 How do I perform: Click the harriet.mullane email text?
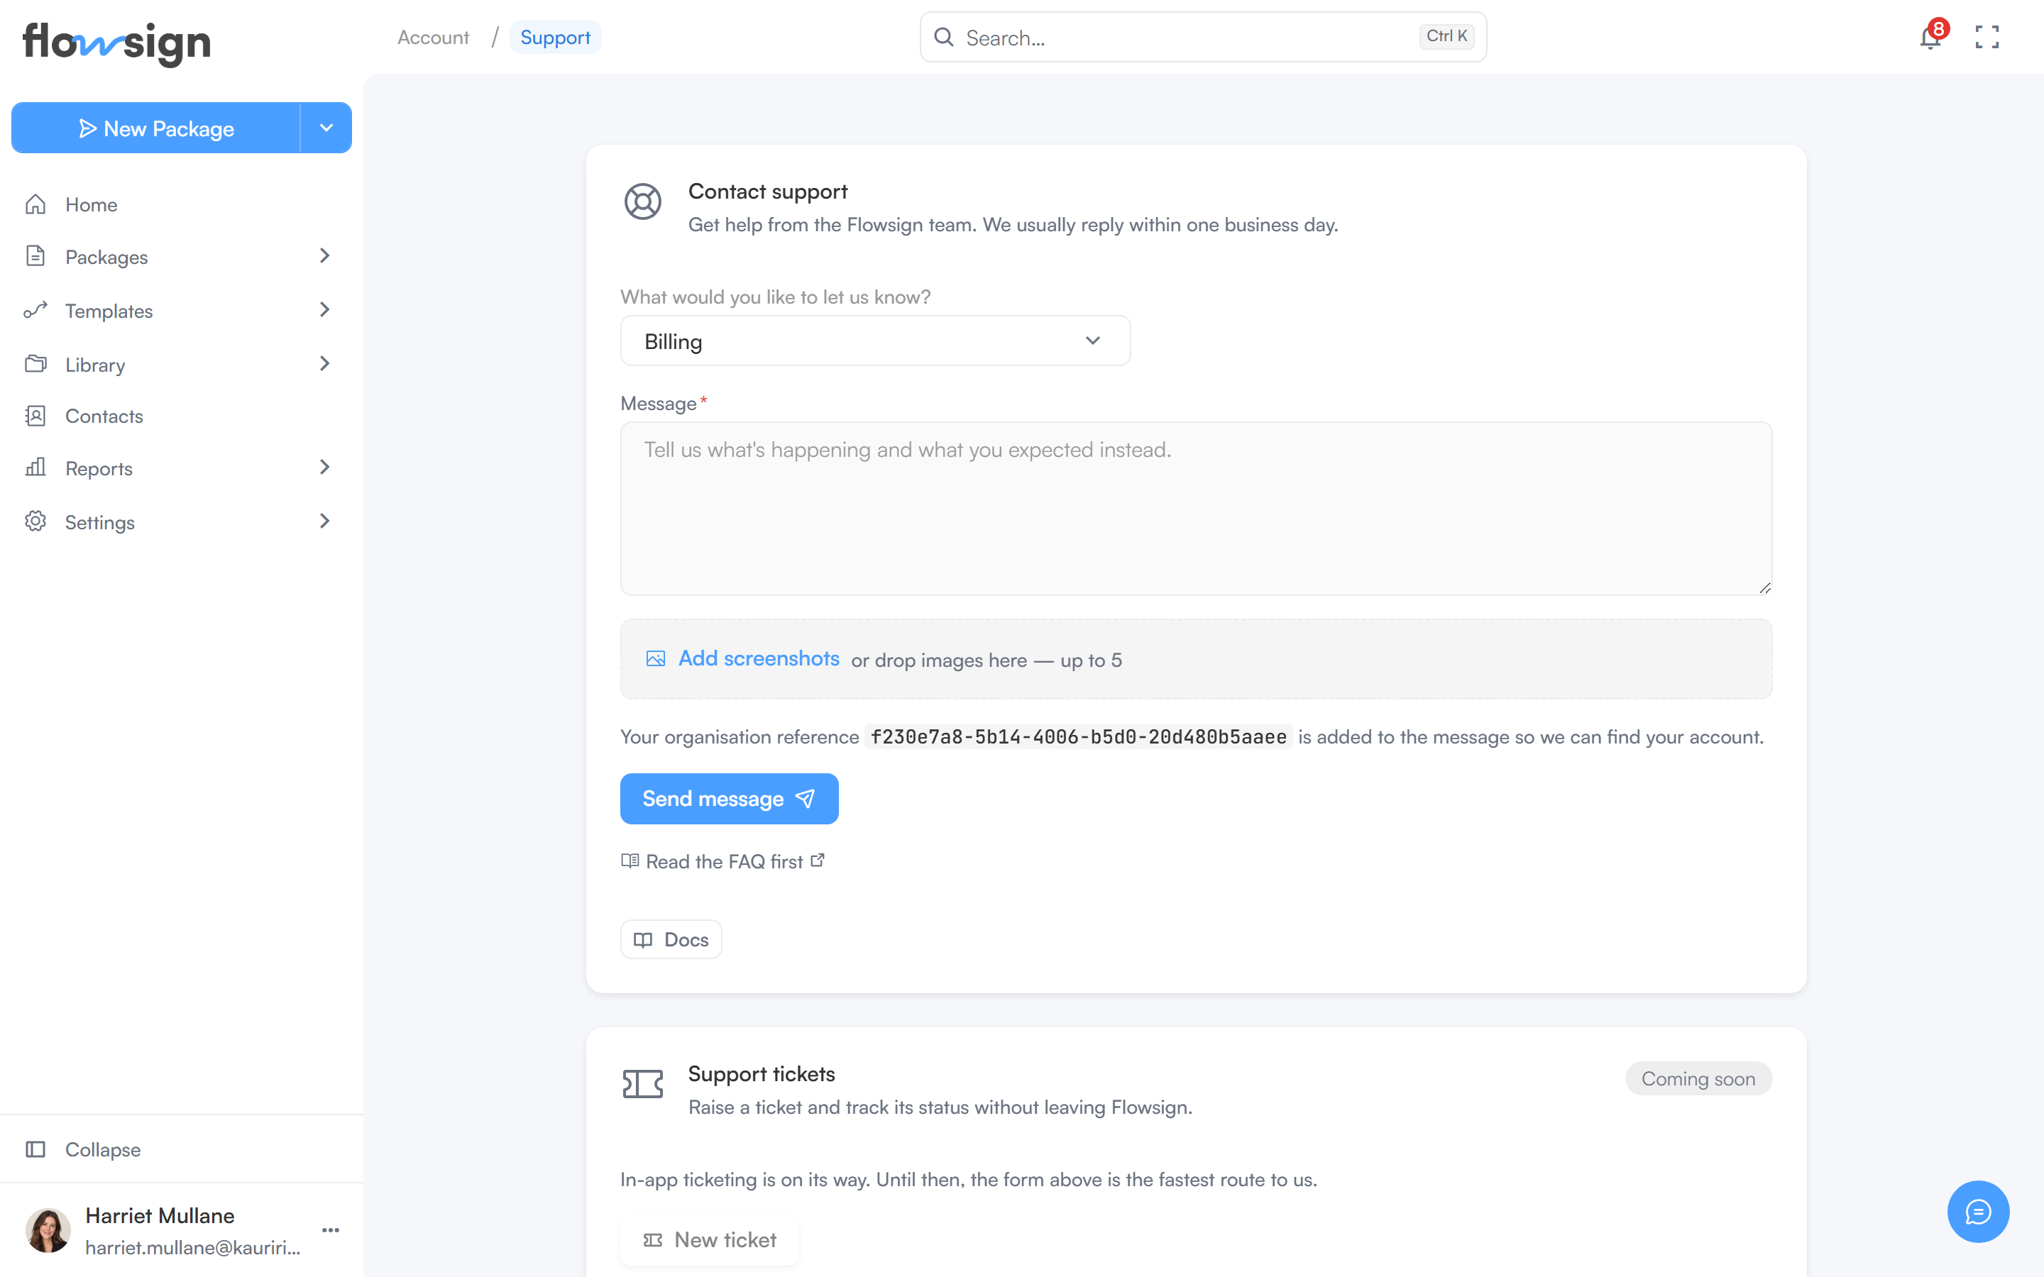click(192, 1247)
